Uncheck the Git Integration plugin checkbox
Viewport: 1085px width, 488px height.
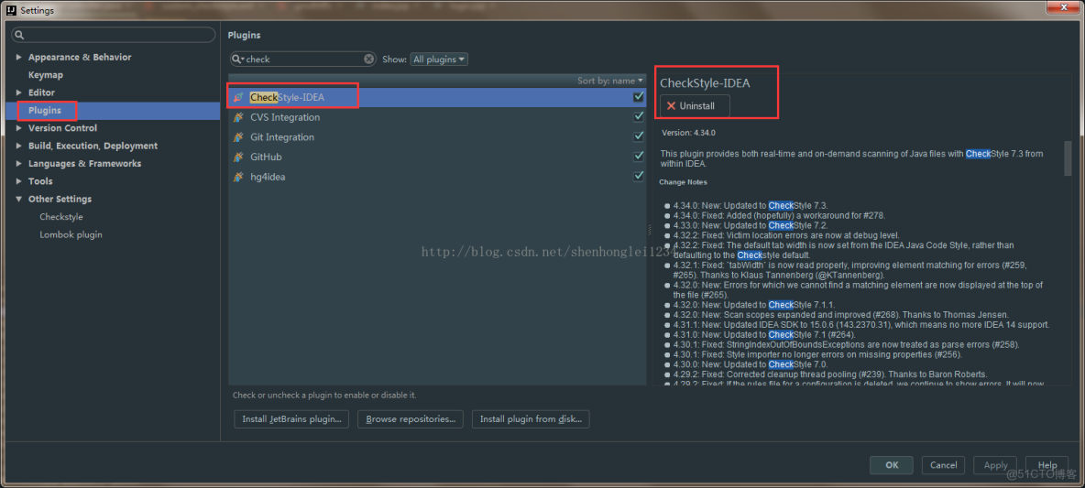coord(639,137)
